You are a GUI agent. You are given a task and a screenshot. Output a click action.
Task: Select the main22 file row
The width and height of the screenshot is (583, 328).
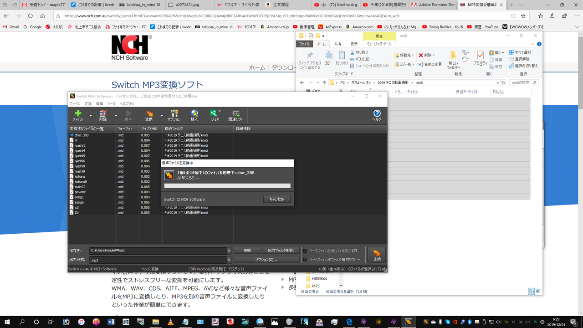227,187
